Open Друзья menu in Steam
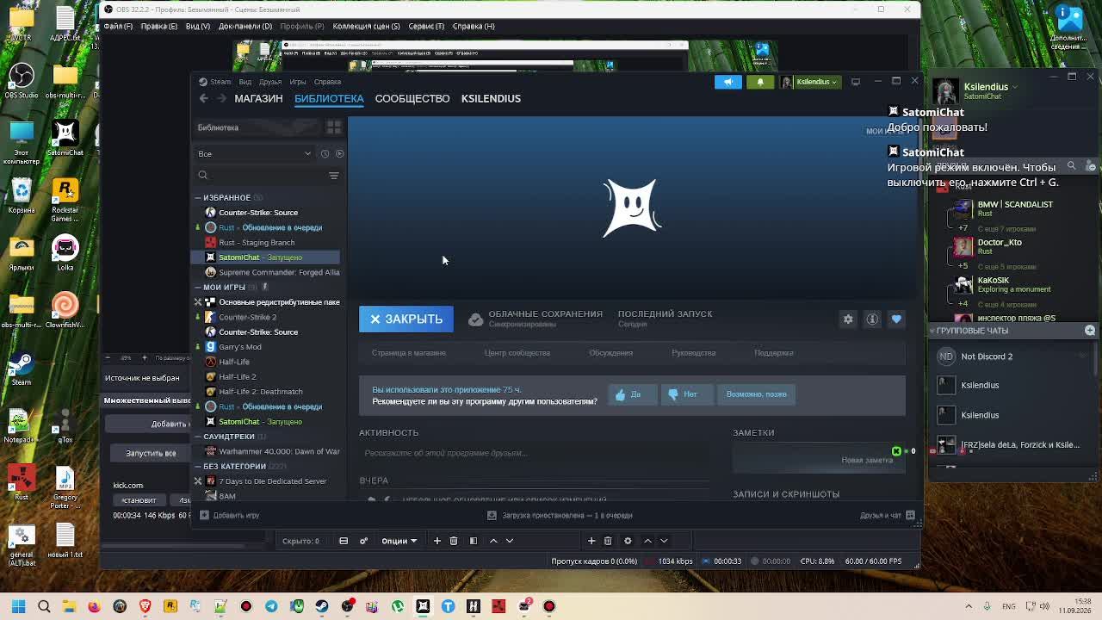Viewport: 1102px width, 620px height. coord(269,82)
